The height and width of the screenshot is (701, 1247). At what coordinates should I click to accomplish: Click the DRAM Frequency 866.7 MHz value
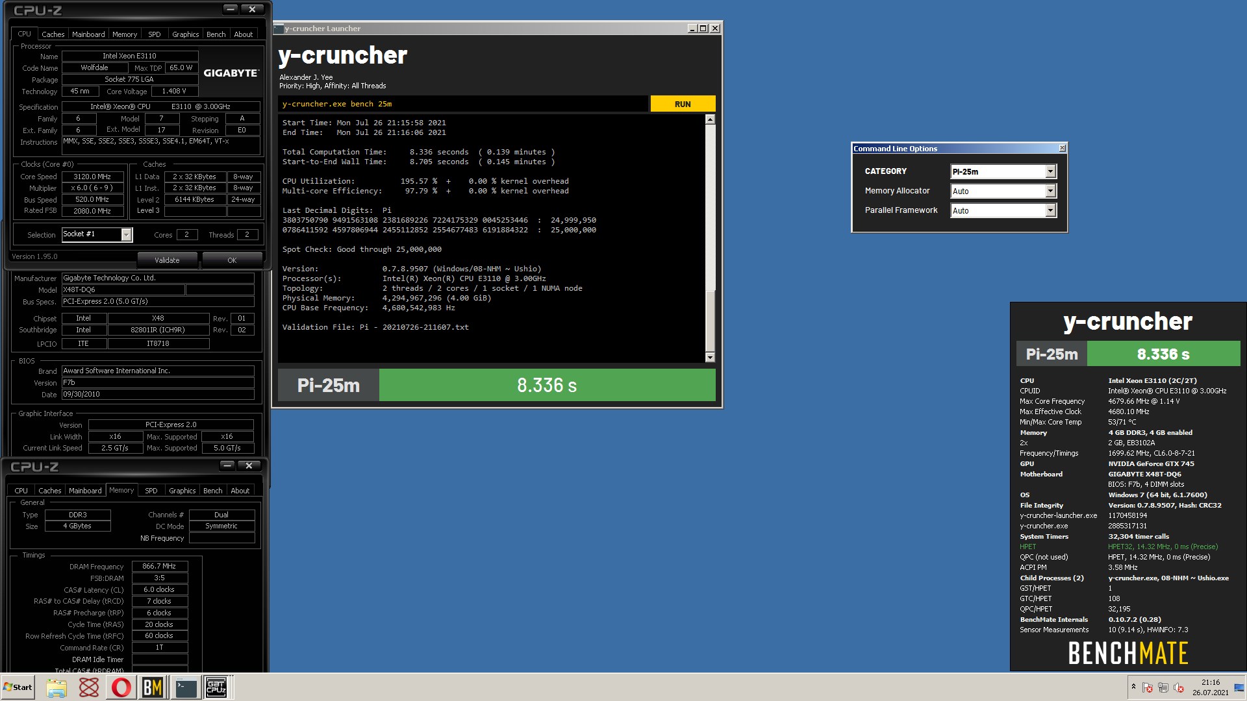(x=160, y=566)
